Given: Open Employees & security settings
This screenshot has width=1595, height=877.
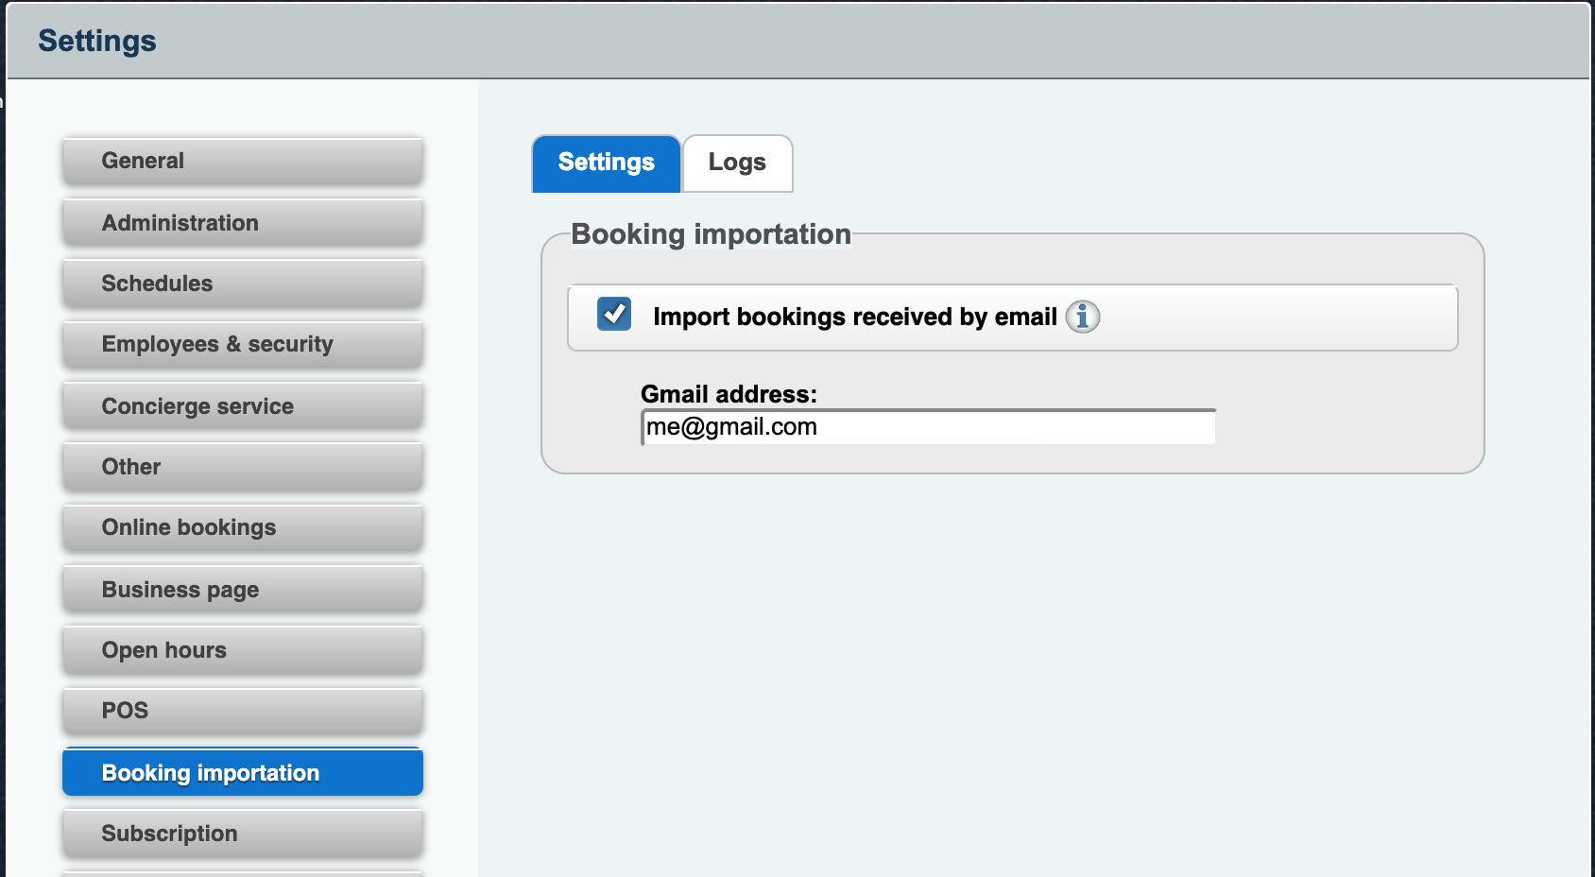Looking at the screenshot, I should pos(243,344).
